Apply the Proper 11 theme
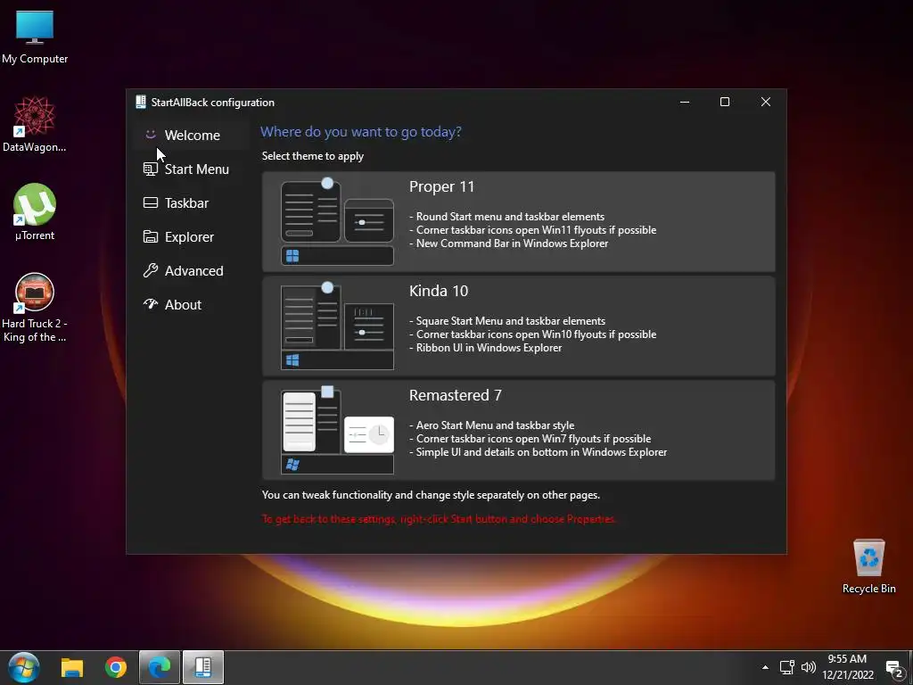 (518, 221)
